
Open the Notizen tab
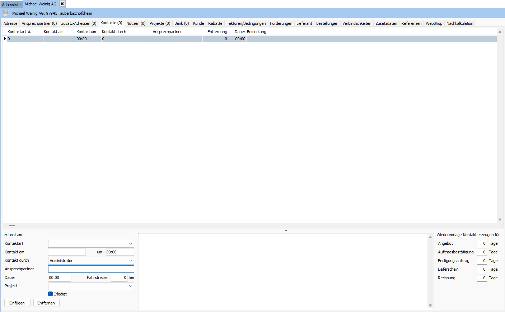(x=136, y=23)
